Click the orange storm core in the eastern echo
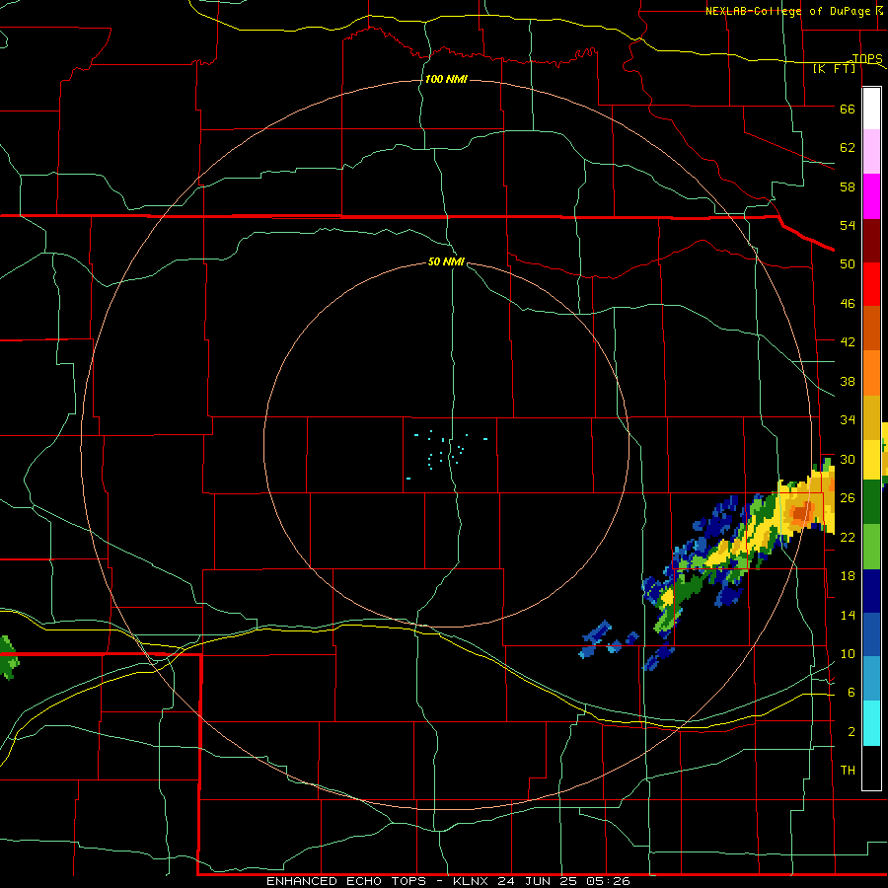This screenshot has width=888, height=888. (x=801, y=512)
